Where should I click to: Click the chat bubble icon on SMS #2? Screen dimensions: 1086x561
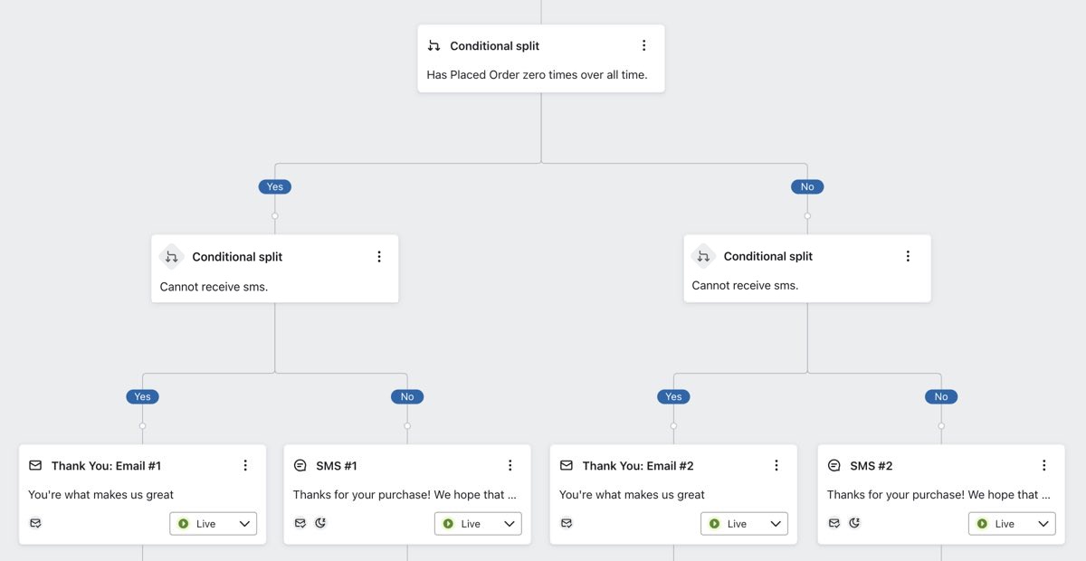click(x=834, y=465)
